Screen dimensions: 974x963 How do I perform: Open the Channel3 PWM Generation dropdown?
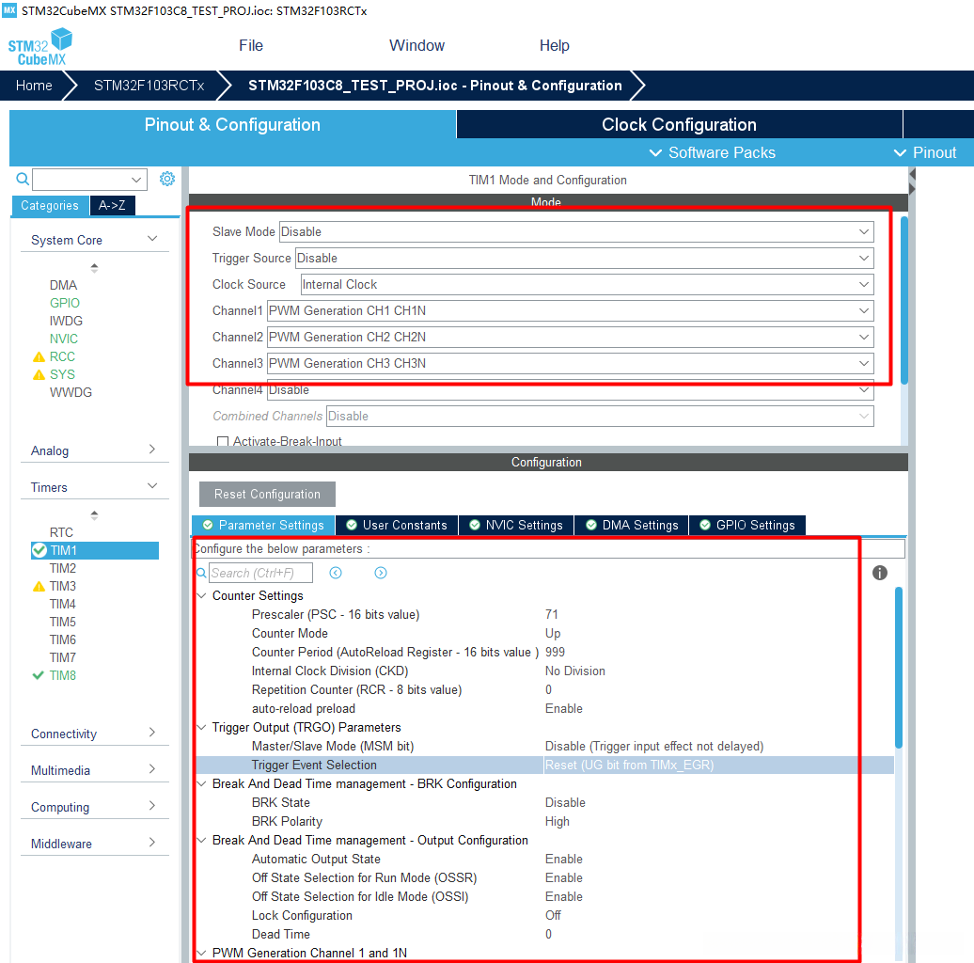[571, 363]
